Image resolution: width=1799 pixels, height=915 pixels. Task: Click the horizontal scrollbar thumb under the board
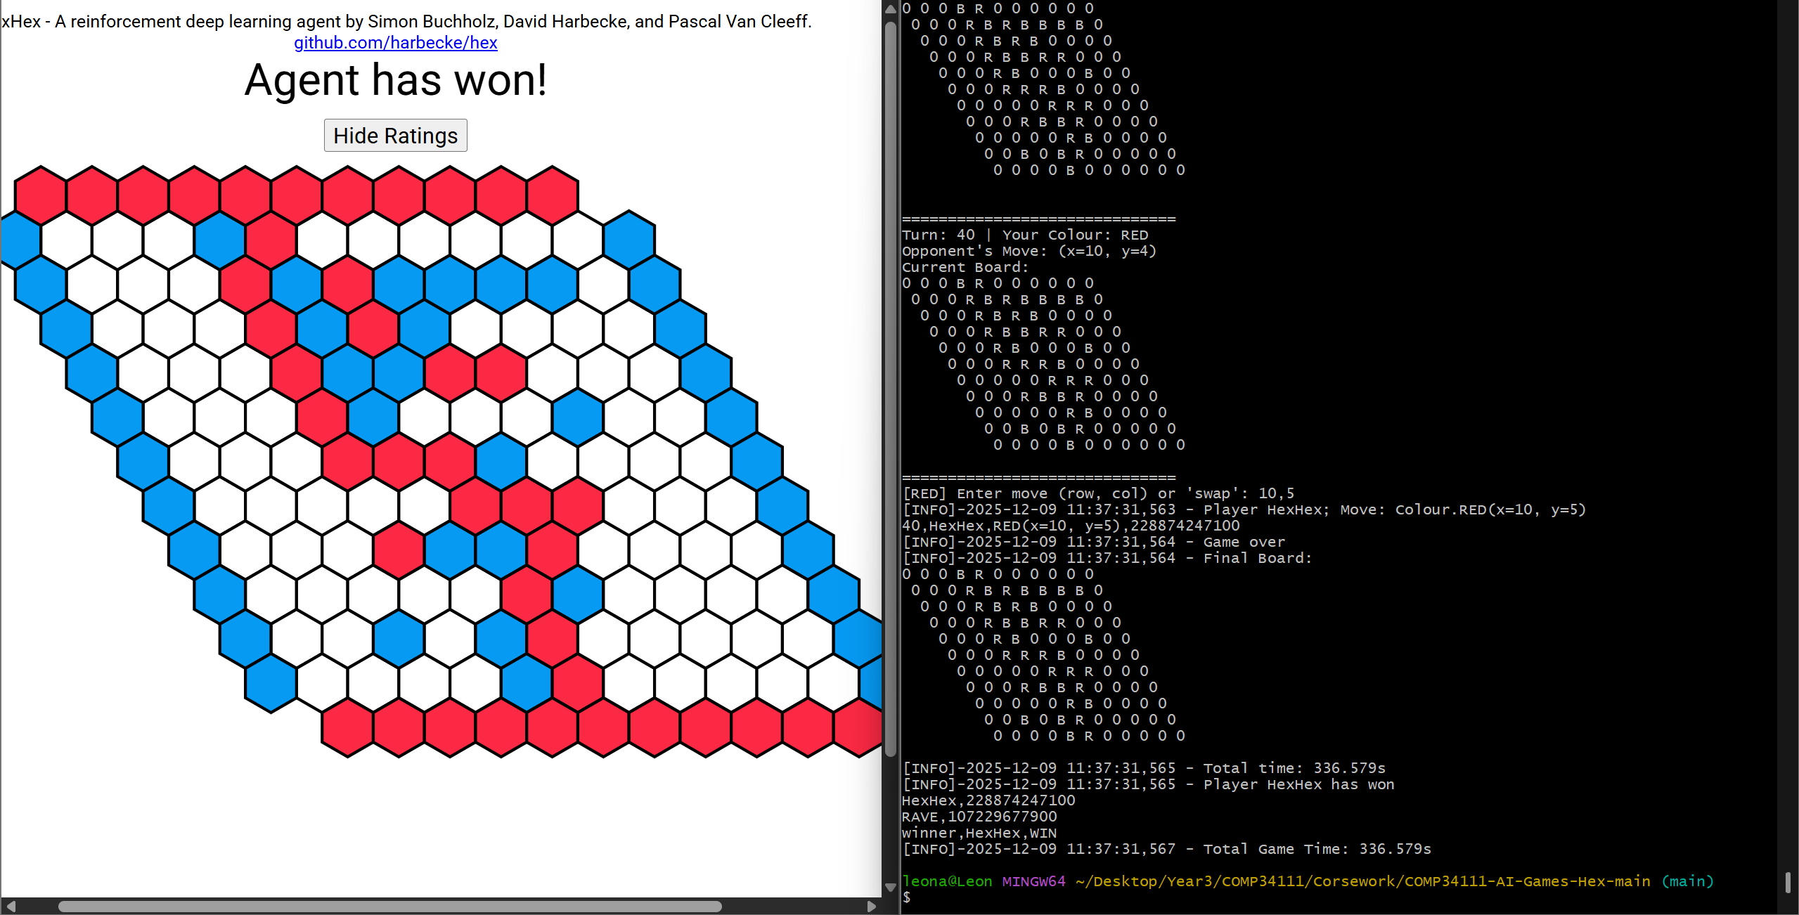390,906
